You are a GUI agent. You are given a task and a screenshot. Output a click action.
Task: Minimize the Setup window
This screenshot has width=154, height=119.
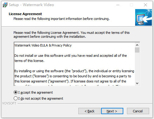pos(118,5)
